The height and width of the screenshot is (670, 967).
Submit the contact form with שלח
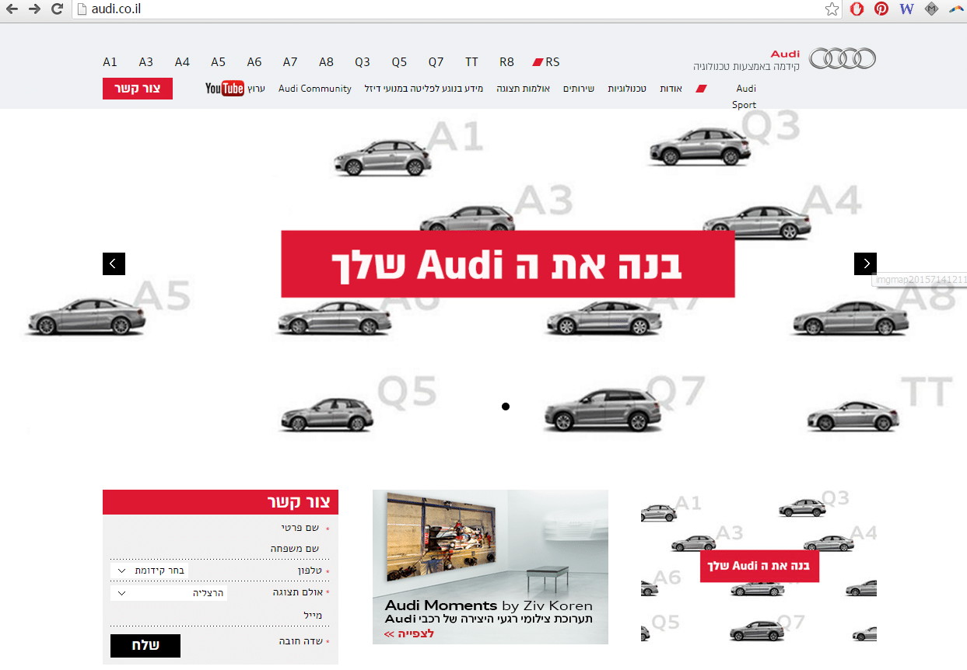click(145, 646)
